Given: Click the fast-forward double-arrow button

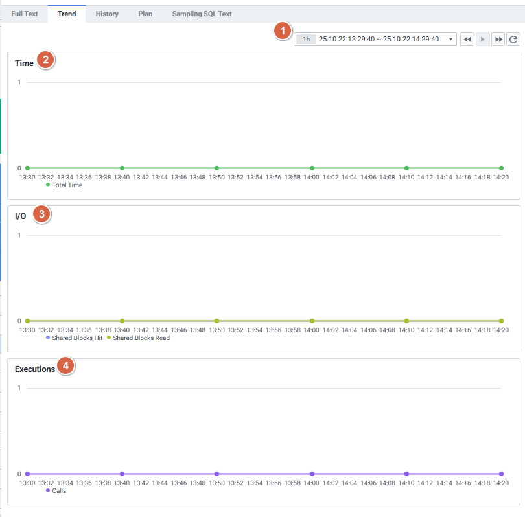Looking at the screenshot, I should [498, 40].
